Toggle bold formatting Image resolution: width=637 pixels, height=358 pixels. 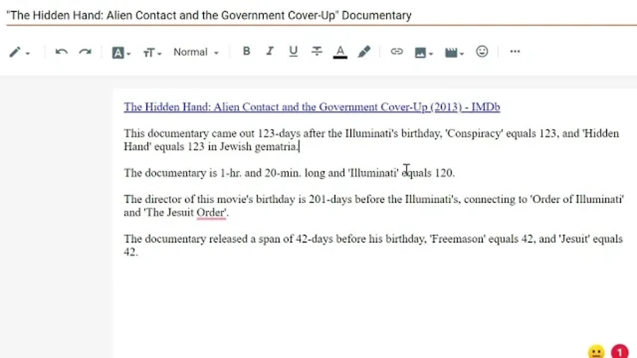[x=246, y=51]
